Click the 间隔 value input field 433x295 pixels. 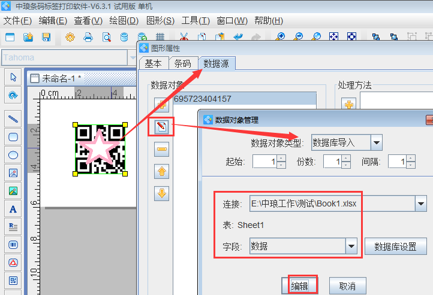tap(397, 162)
